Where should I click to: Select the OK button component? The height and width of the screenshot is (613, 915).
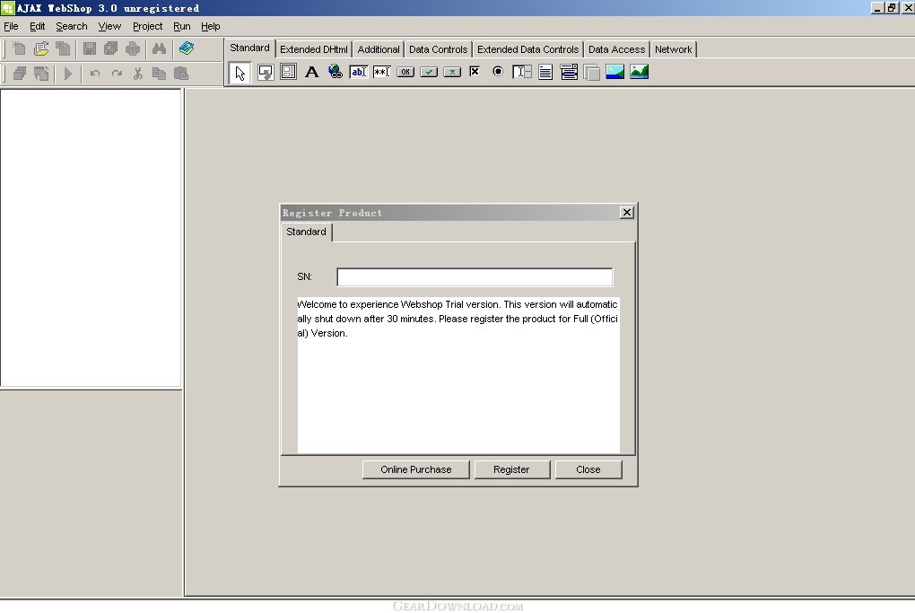pyautogui.click(x=405, y=72)
